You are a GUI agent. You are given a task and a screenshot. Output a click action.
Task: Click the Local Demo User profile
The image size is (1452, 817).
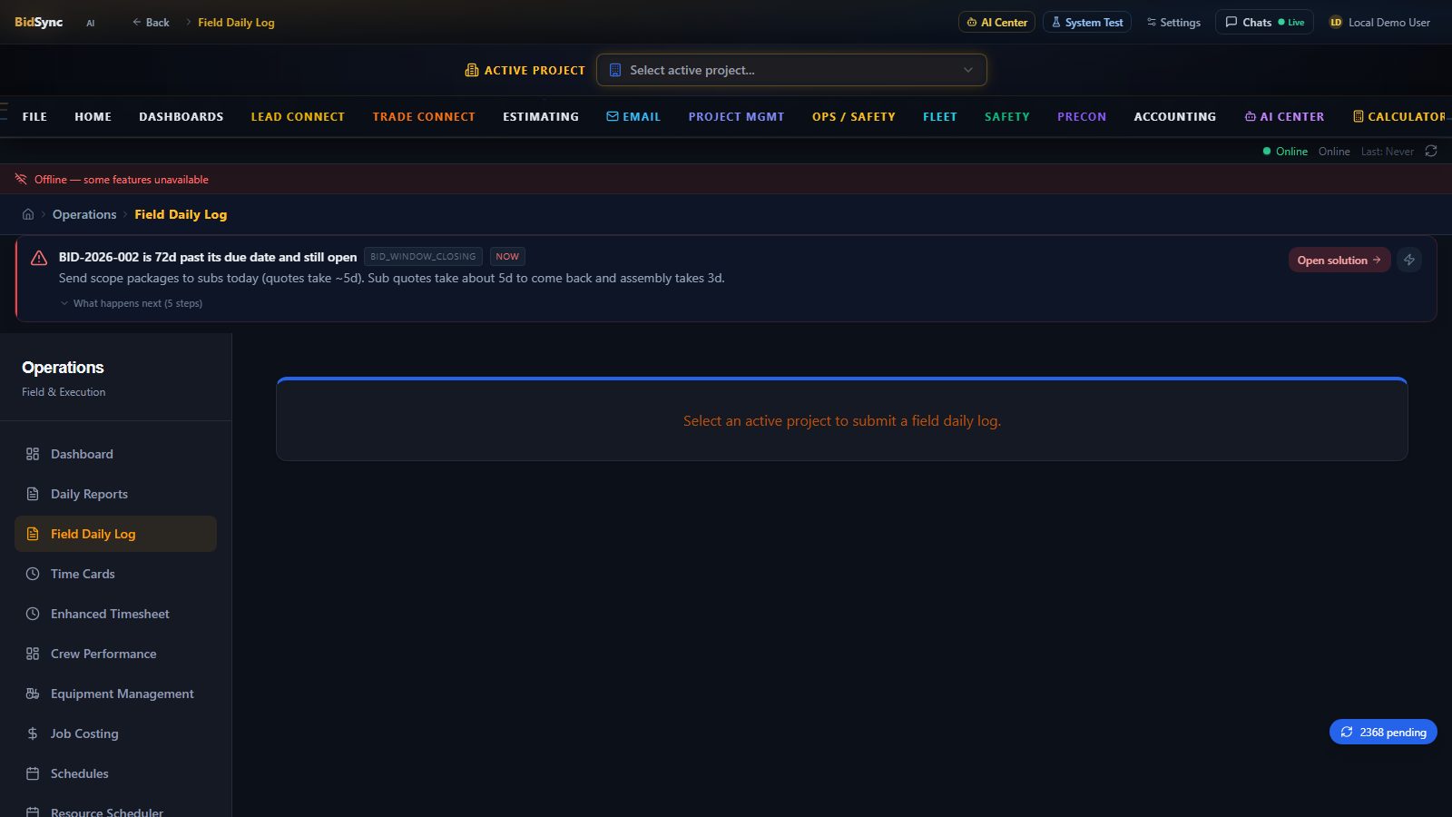[1379, 22]
